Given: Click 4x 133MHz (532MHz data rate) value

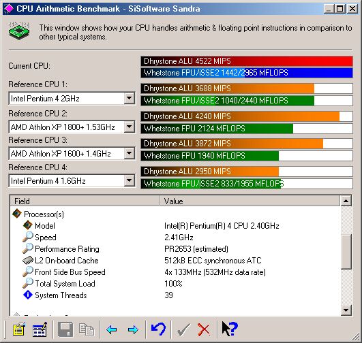Looking at the screenshot, I should 215,272.
